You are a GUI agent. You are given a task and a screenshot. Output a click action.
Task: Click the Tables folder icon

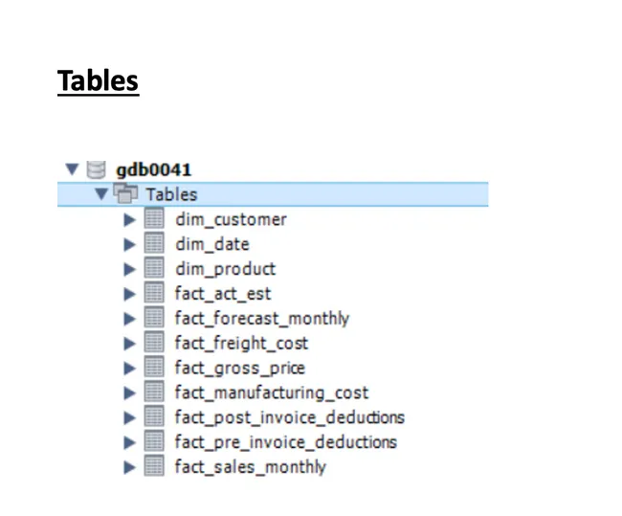tap(125, 194)
